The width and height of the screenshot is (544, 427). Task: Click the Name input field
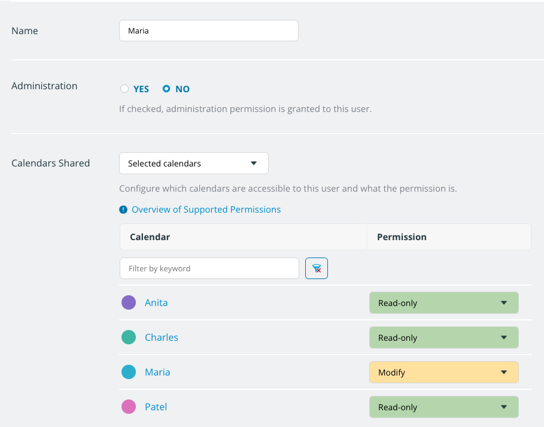coord(208,31)
